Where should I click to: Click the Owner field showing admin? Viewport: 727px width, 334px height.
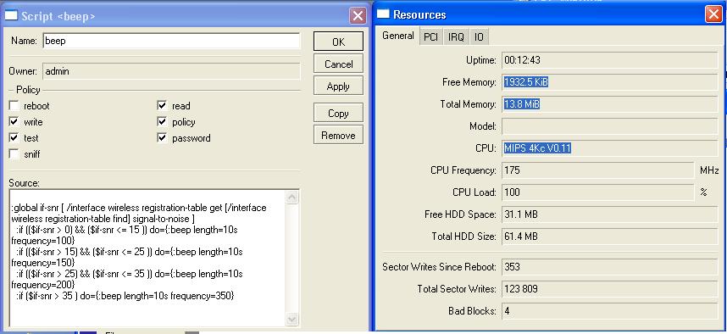[x=171, y=71]
